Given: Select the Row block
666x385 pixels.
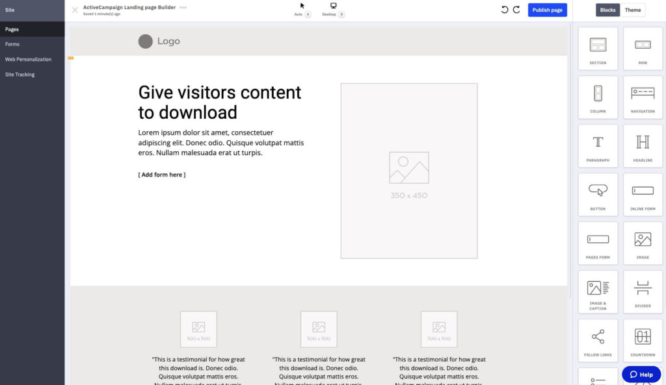Looking at the screenshot, I should pyautogui.click(x=643, y=49).
